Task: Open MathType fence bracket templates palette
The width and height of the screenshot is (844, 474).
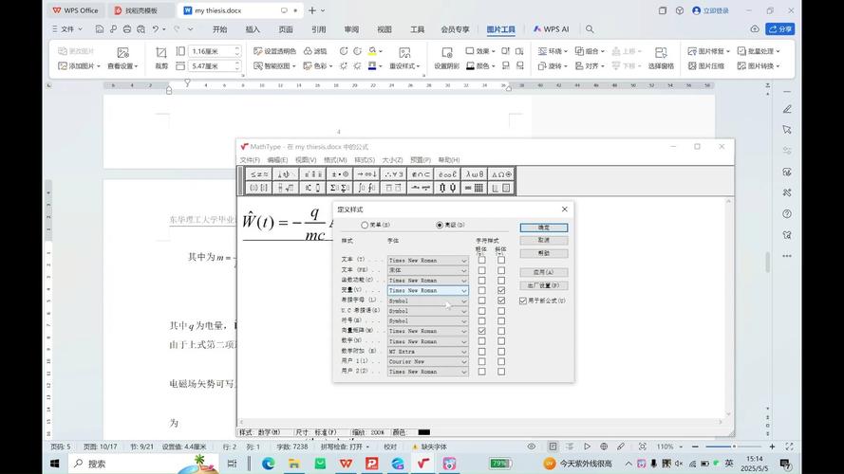Action: click(259, 188)
